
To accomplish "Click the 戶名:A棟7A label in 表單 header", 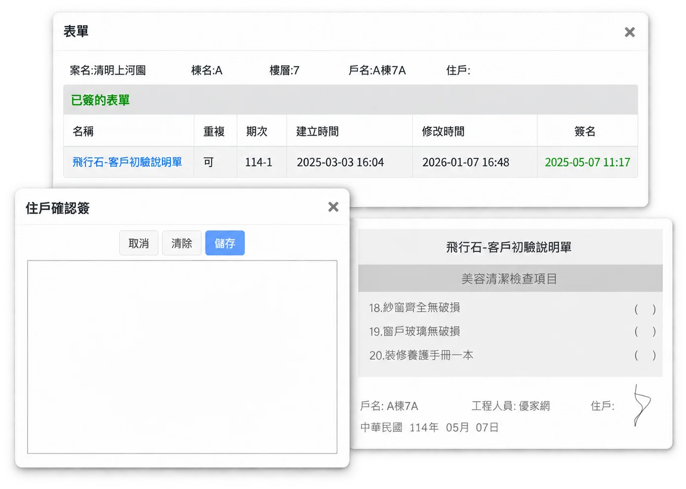I will click(377, 71).
